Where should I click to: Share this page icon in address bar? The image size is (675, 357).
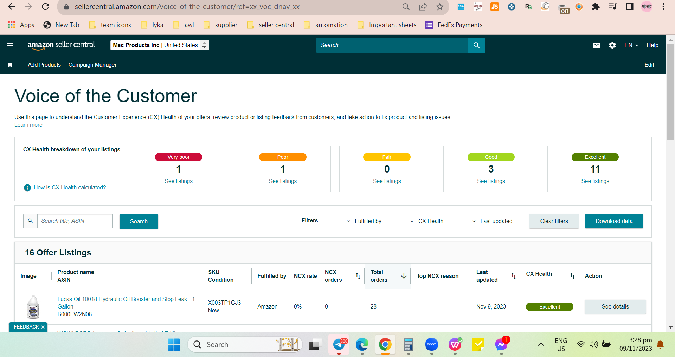pyautogui.click(x=423, y=7)
